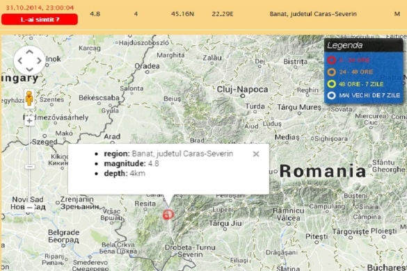Click the Romania country label
This screenshot has height=271, width=407.
tap(323, 171)
